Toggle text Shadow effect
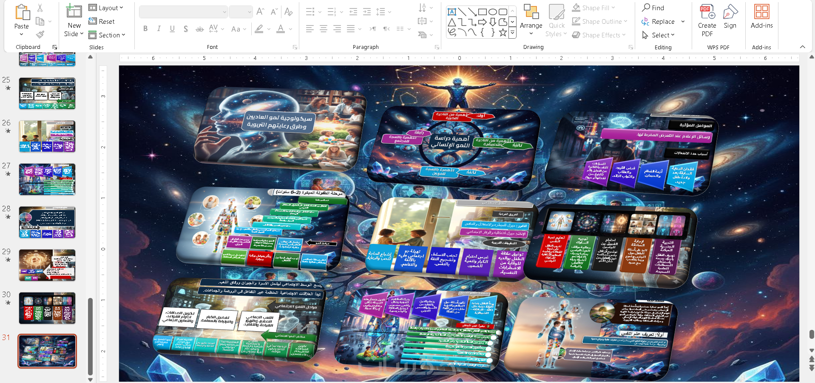The width and height of the screenshot is (815, 383). point(186,29)
